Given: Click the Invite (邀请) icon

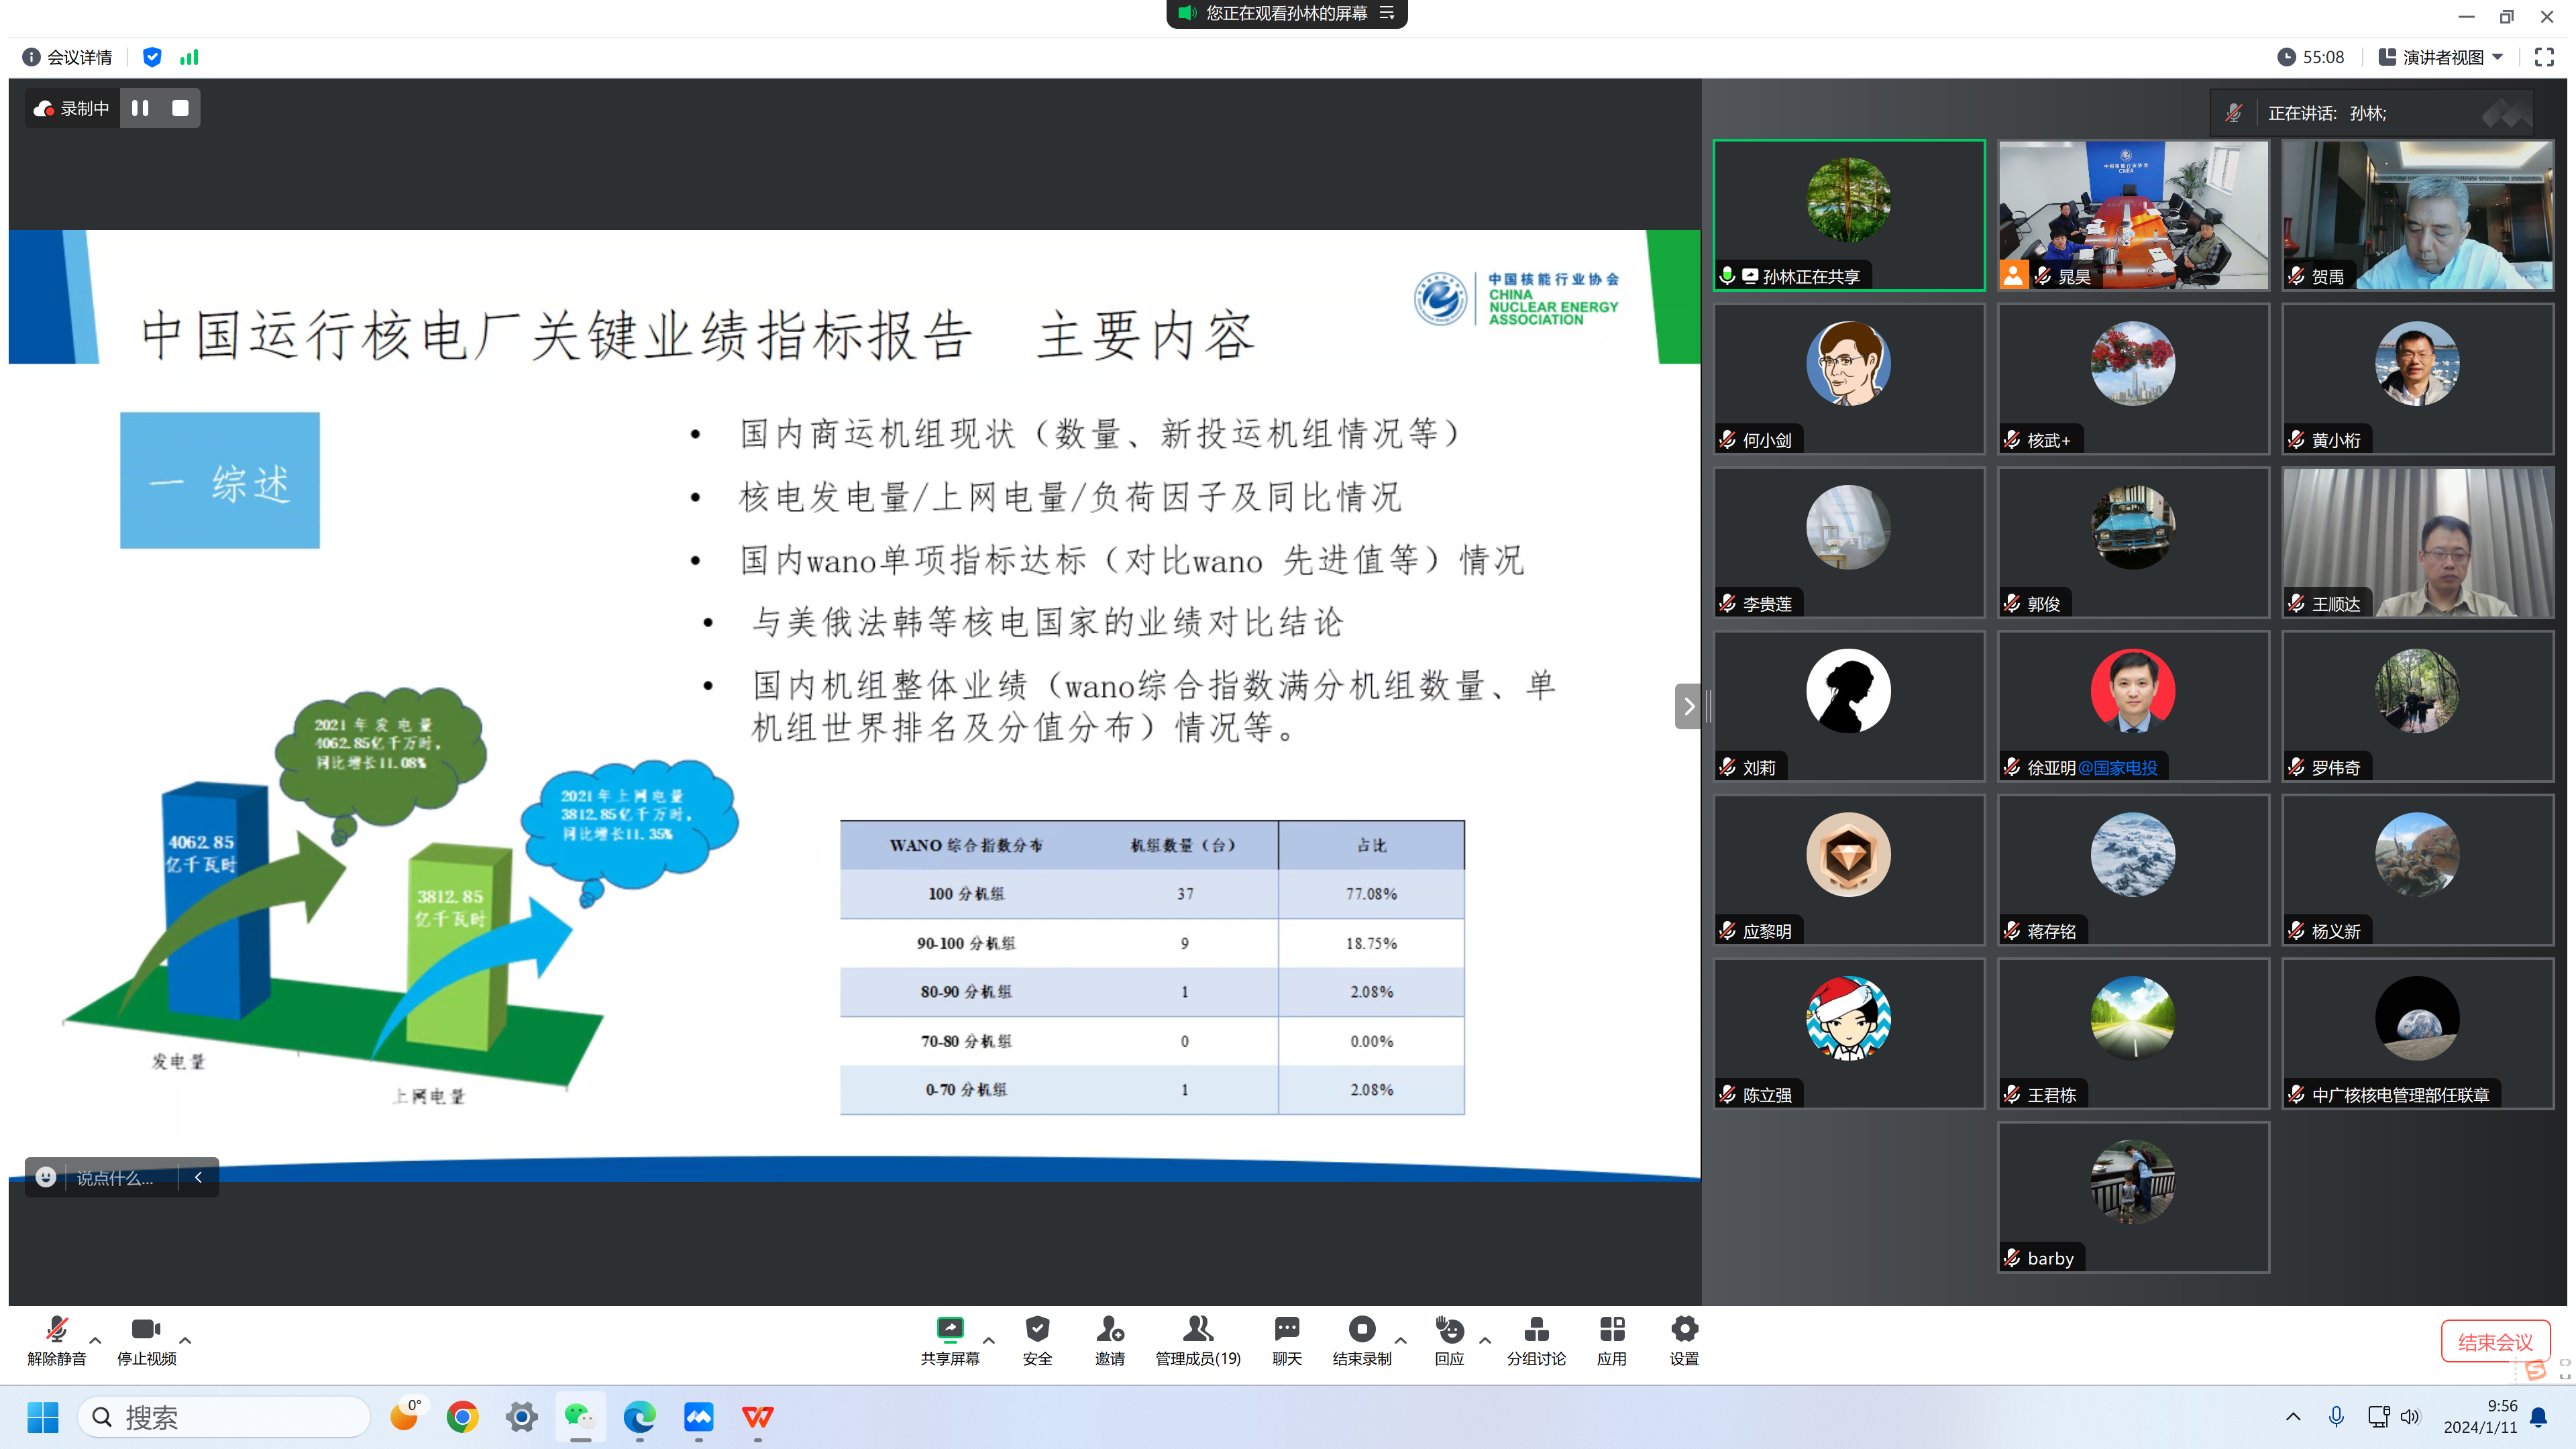Looking at the screenshot, I should click(1109, 1329).
